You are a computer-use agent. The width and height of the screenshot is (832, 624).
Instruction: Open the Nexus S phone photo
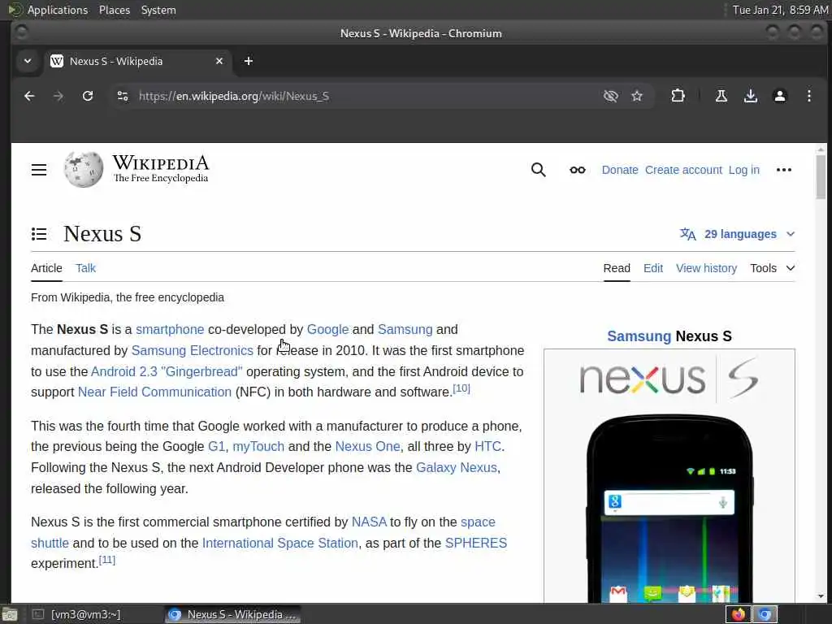[x=669, y=509]
